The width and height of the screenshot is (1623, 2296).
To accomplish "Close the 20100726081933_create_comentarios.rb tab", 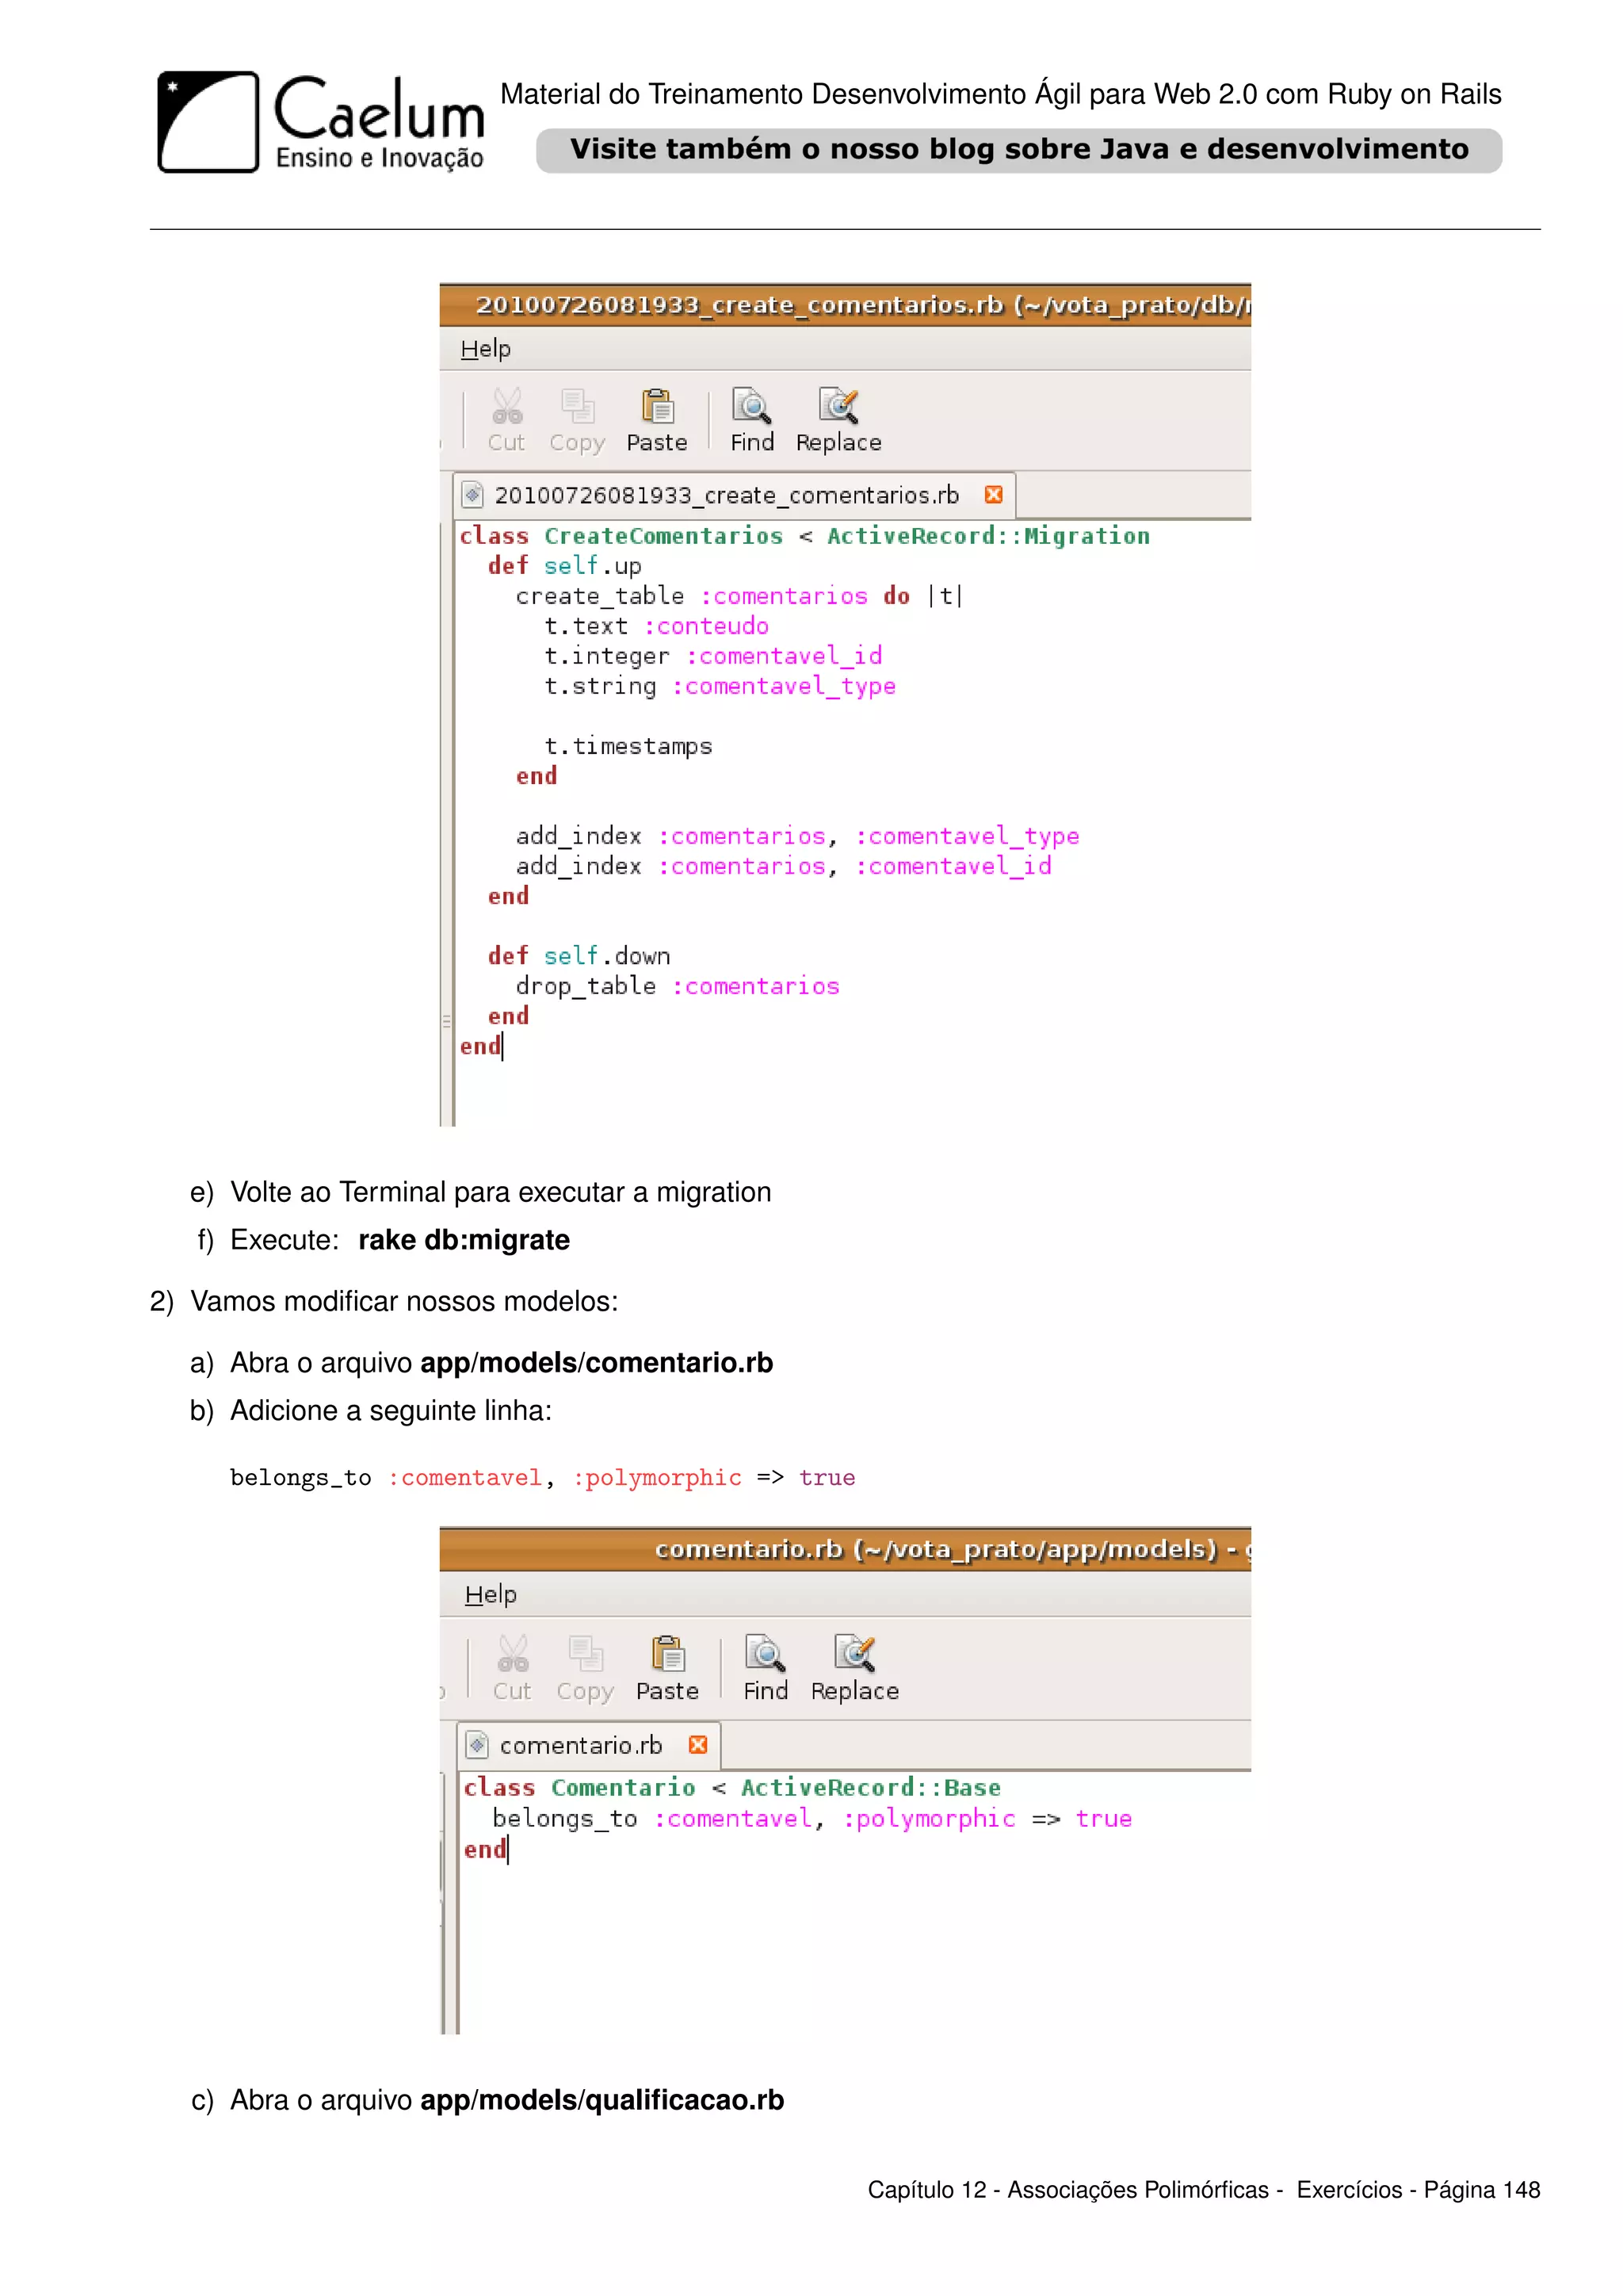I will pos(994,495).
